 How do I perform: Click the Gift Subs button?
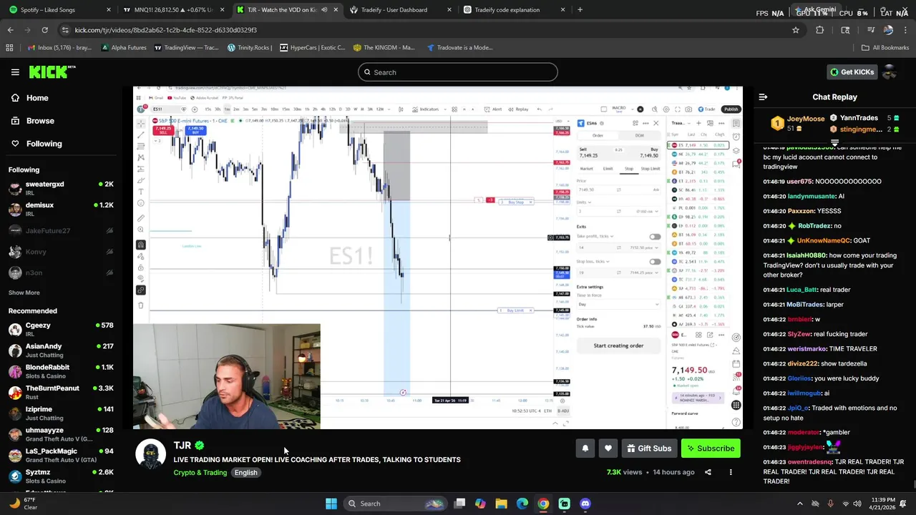[649, 448]
